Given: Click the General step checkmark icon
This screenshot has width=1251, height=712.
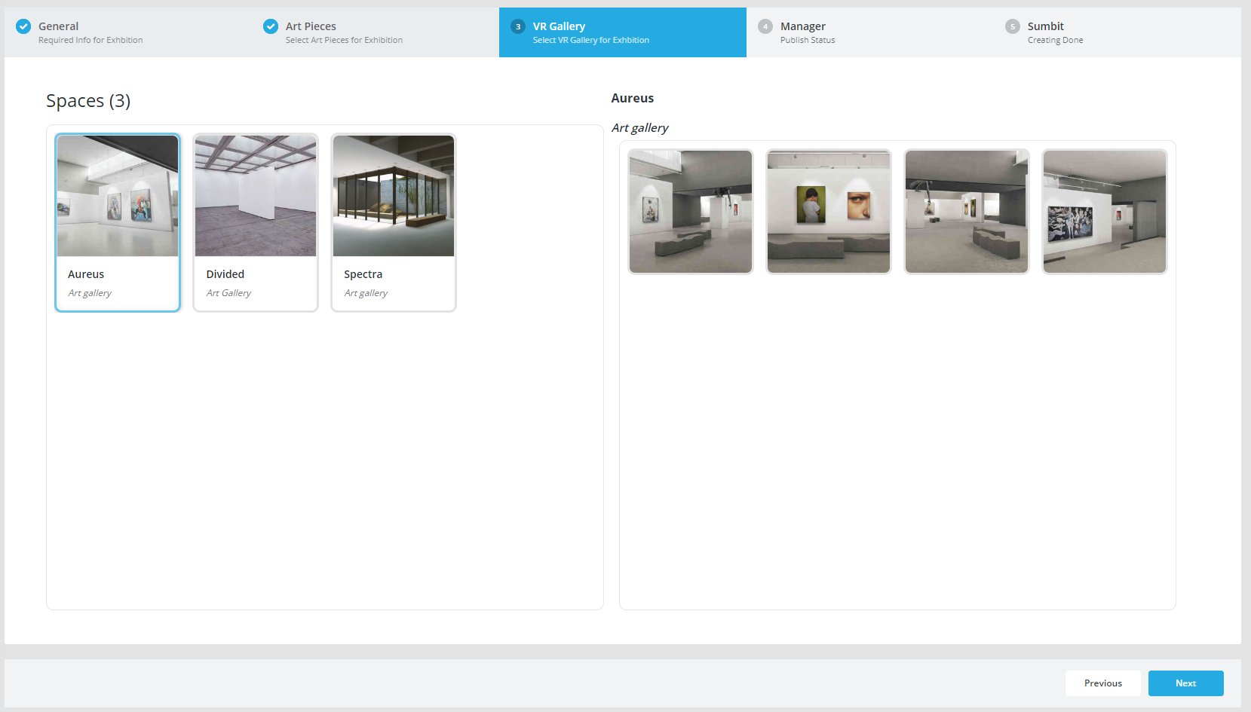Looking at the screenshot, I should 23,26.
